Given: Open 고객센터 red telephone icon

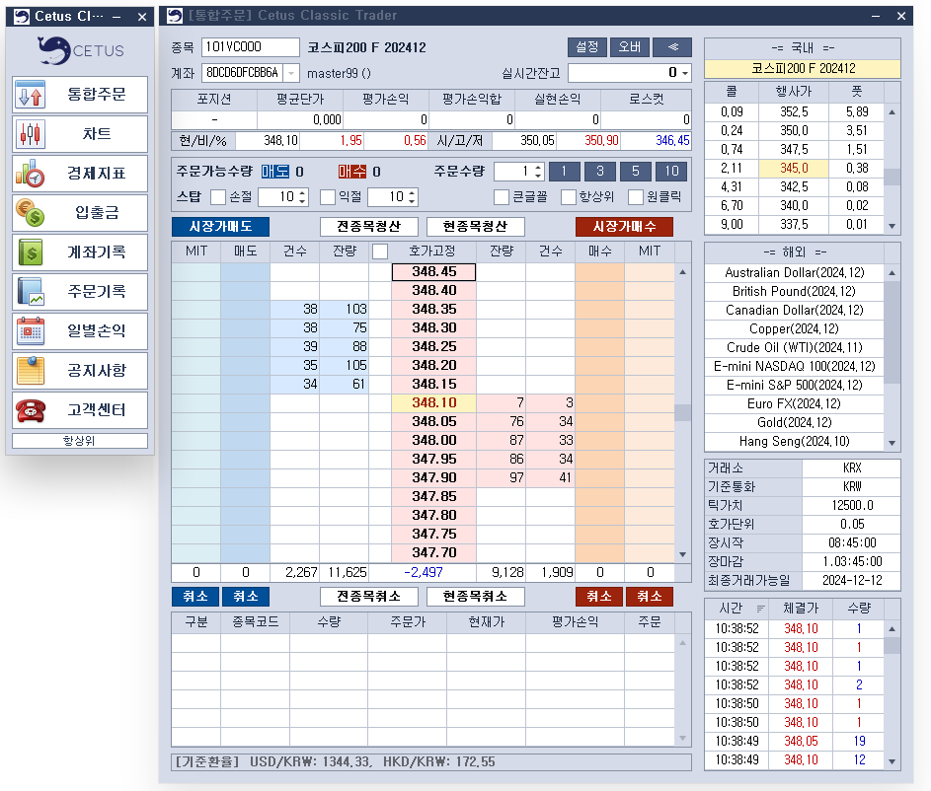Looking at the screenshot, I should point(31,410).
